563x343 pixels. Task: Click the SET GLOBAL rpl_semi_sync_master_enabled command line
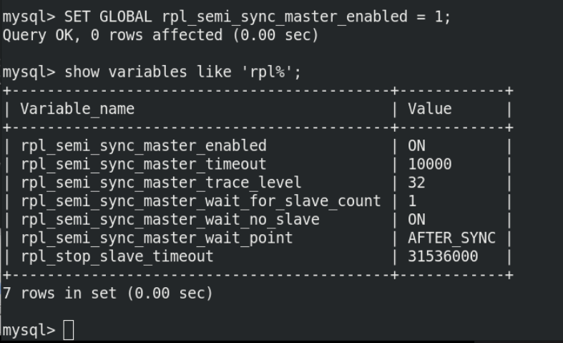(226, 17)
